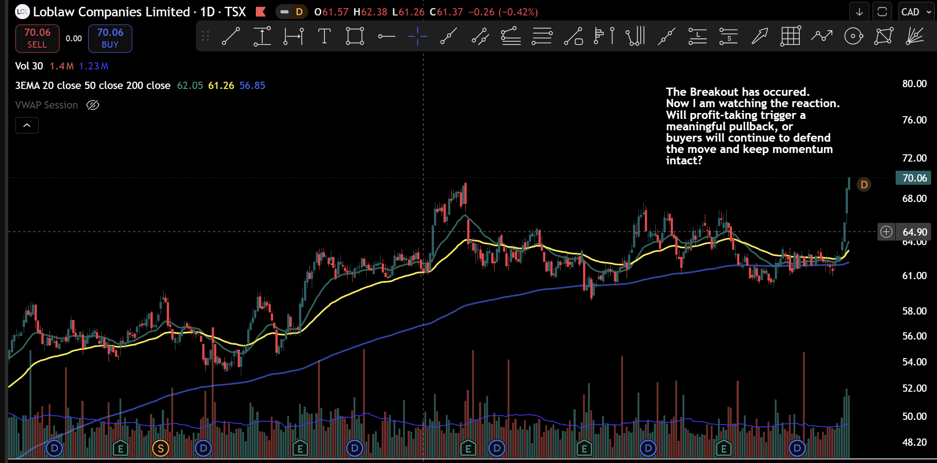This screenshot has height=463, width=937.
Task: Open the CAD currency dropdown
Action: (917, 12)
